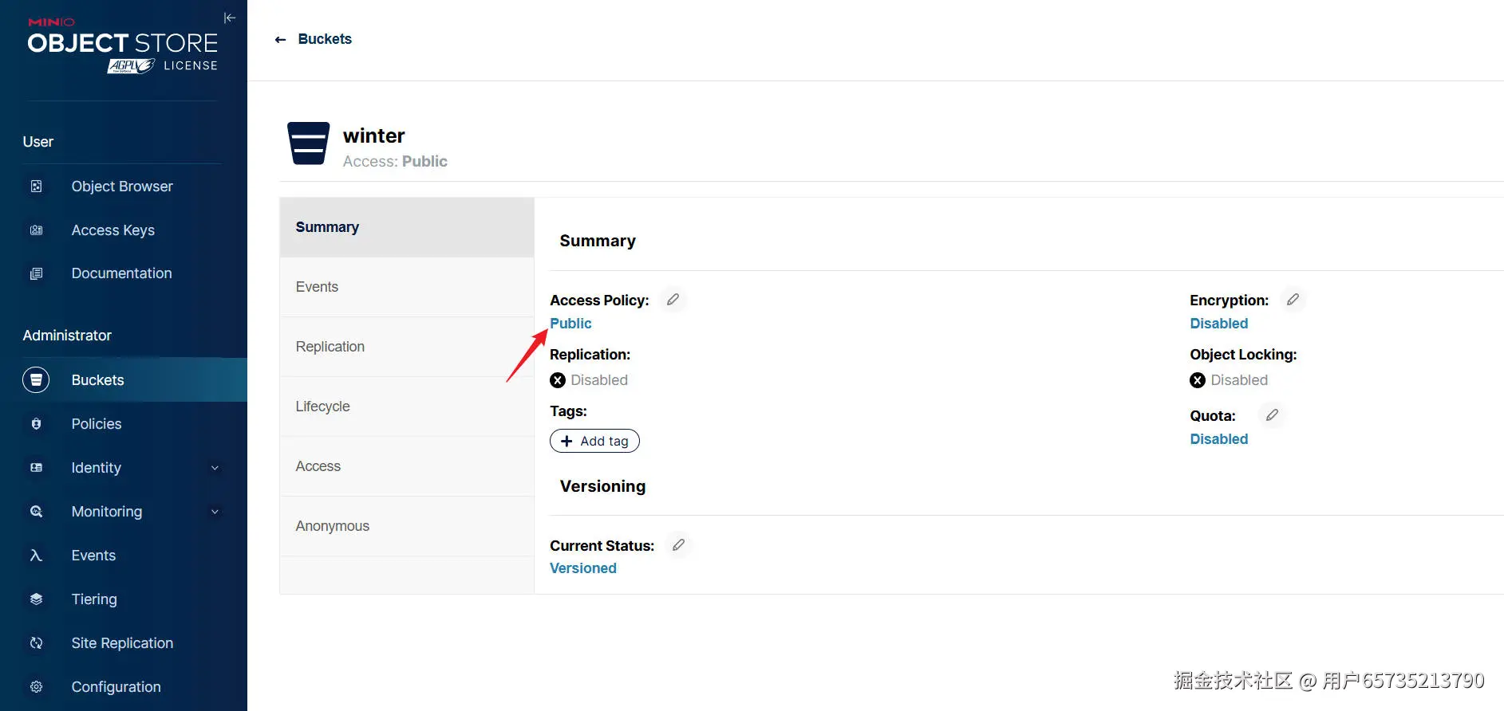Edit the bucket Quota

click(1272, 415)
